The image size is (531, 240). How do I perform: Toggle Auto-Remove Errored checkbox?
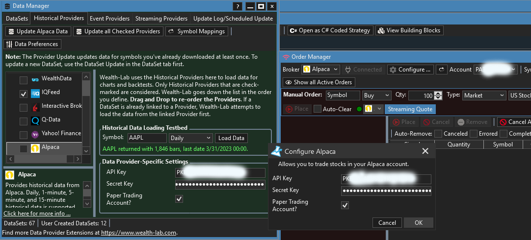click(x=474, y=134)
